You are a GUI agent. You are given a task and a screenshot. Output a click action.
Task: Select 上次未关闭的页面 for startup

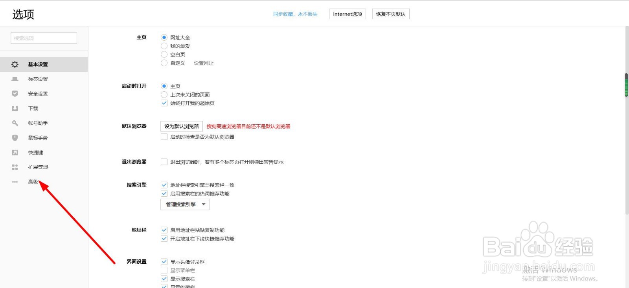[164, 95]
